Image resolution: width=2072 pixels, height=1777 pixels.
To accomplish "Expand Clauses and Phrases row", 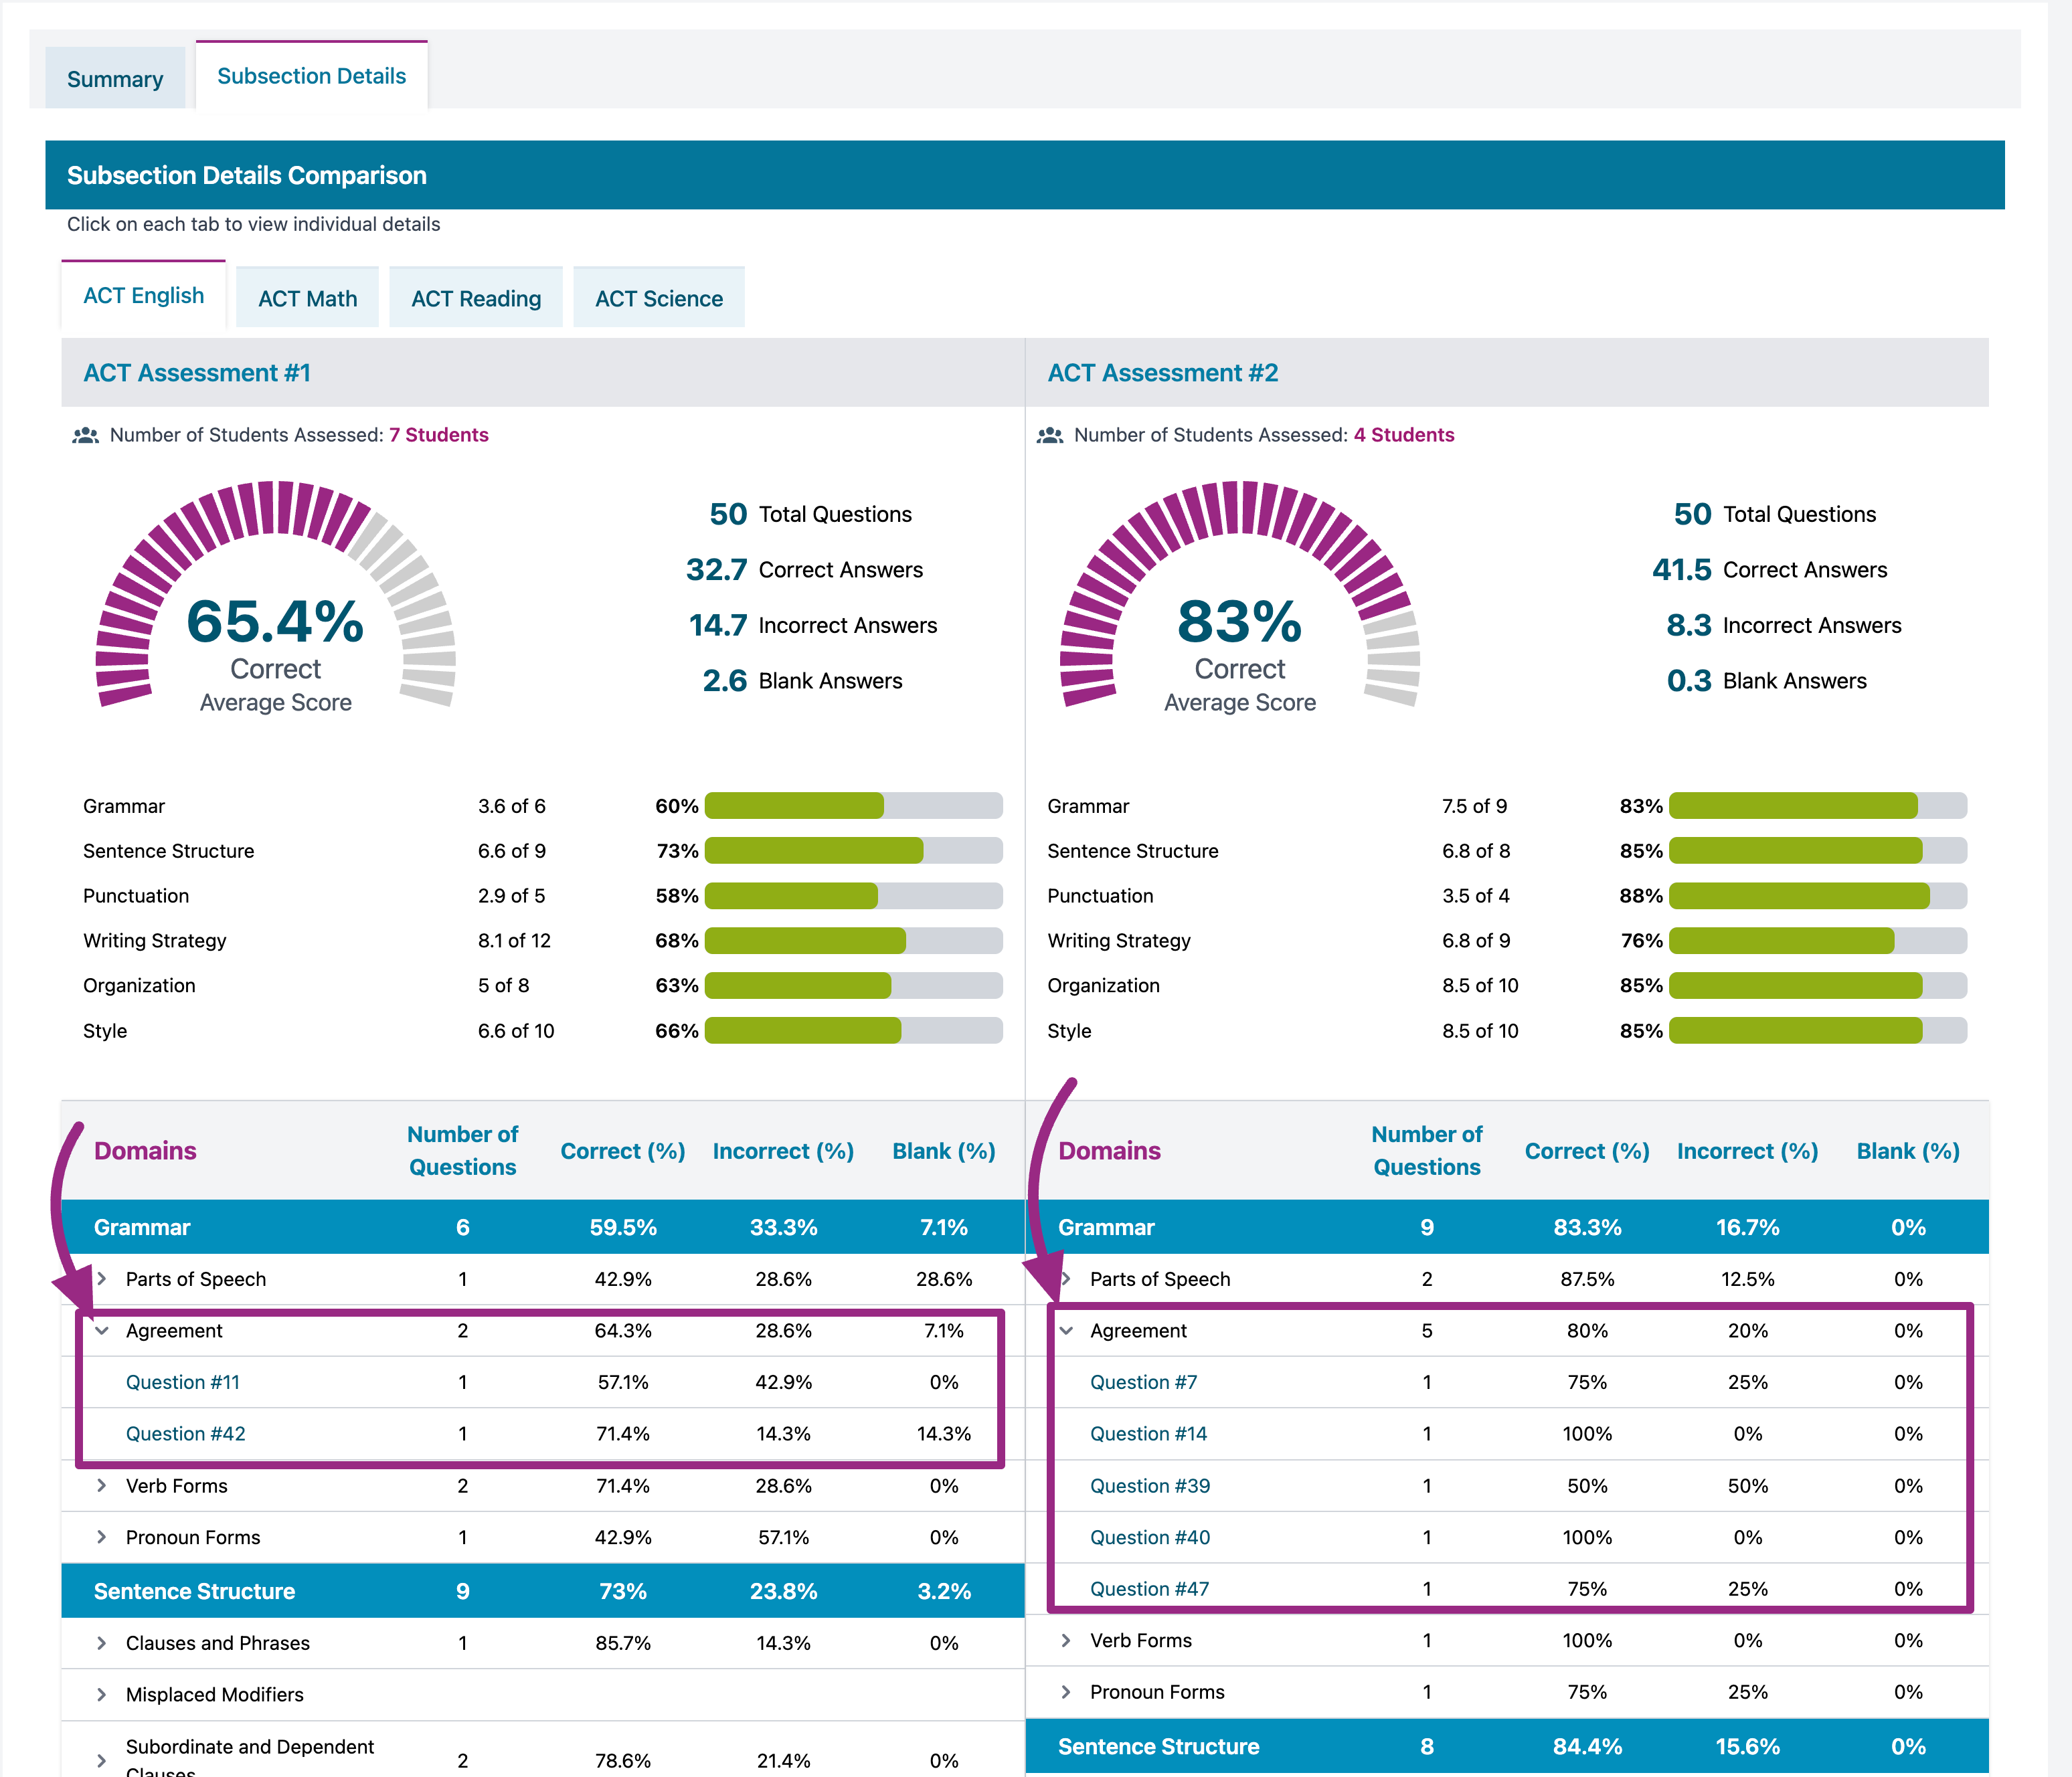I will tap(102, 1642).
